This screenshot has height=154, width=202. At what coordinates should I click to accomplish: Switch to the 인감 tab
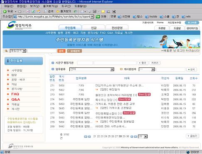(x=94, y=28)
